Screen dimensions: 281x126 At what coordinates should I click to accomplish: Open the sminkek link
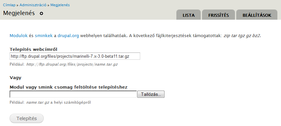pos(44,35)
